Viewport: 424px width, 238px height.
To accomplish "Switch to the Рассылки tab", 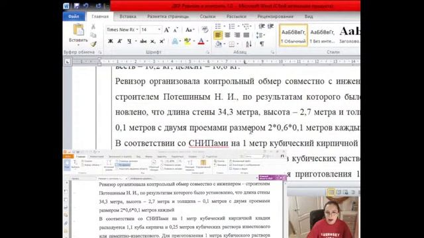I will 237,17.
